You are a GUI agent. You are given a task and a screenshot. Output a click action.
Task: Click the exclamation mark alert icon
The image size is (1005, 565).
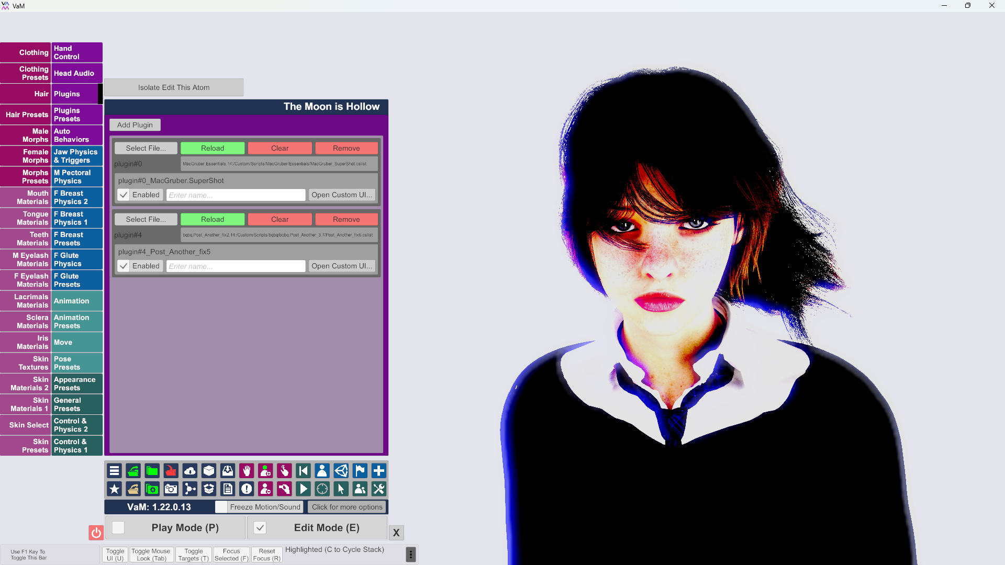[x=247, y=489]
